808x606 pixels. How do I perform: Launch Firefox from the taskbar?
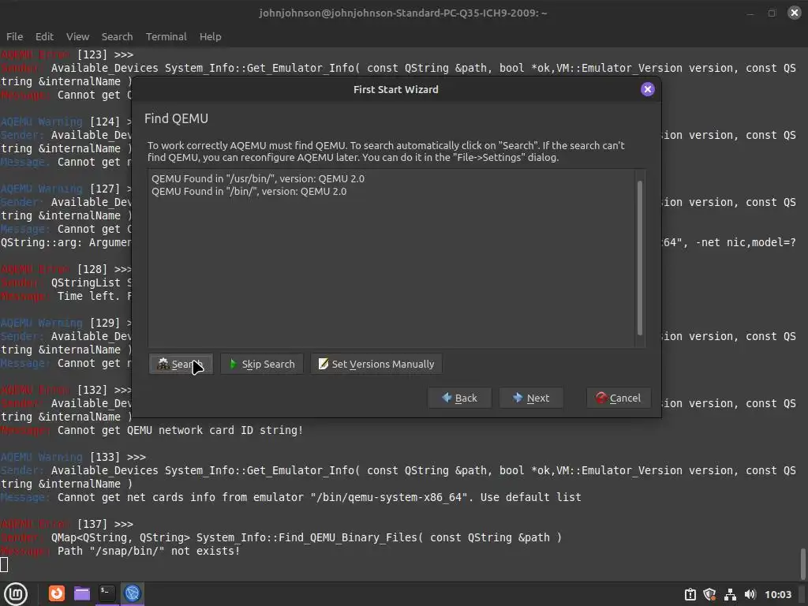(x=57, y=593)
